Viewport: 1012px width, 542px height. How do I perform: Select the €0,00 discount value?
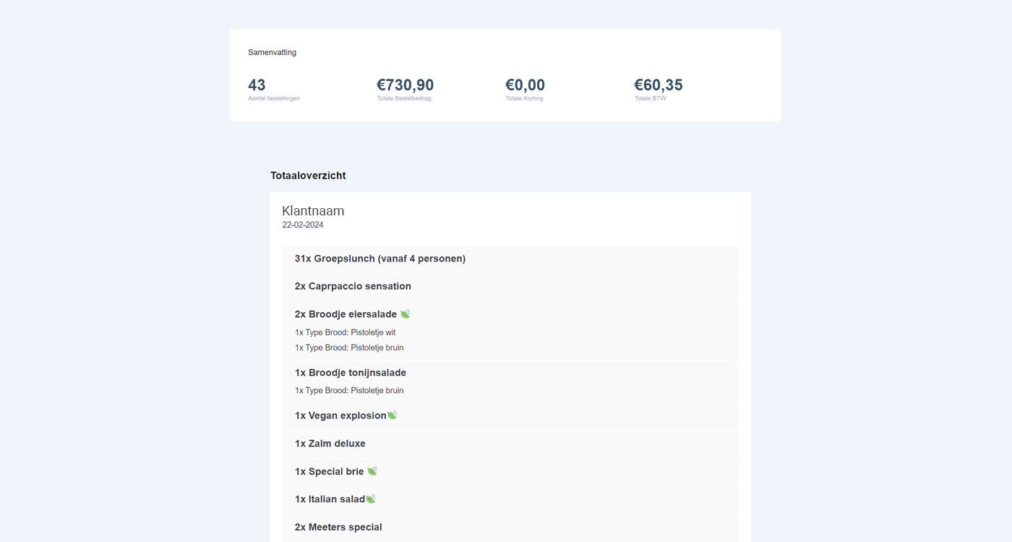(526, 85)
